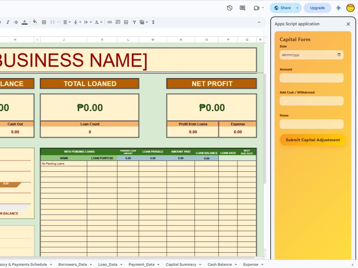This screenshot has height=268, width=358.
Task: Open the Functions sigma icon
Action: (x=154, y=22)
